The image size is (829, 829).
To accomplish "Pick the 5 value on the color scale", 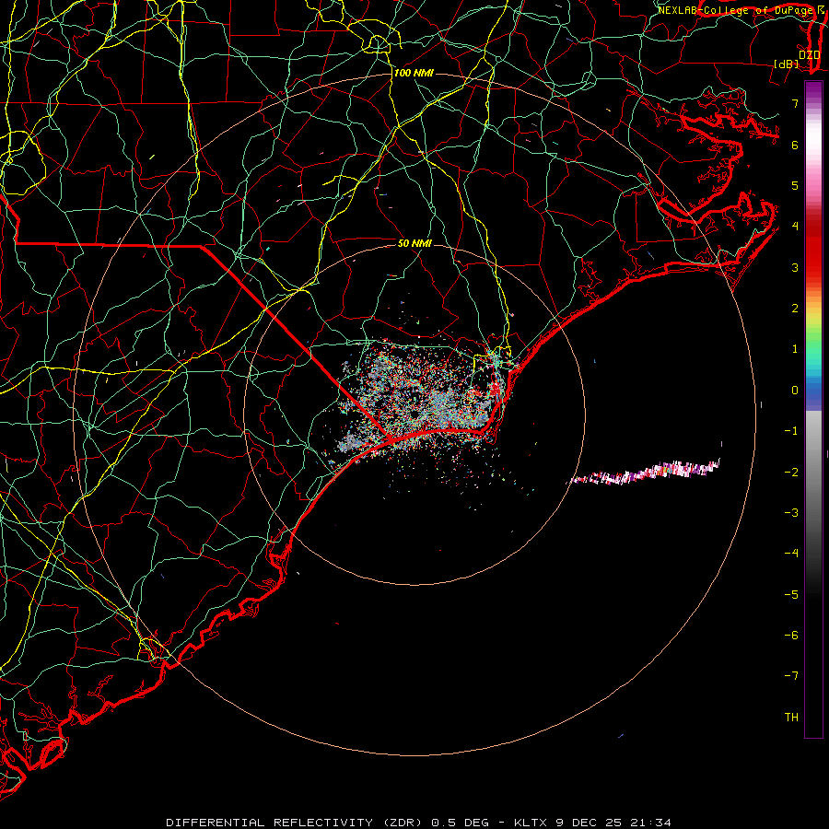I will tap(795, 185).
